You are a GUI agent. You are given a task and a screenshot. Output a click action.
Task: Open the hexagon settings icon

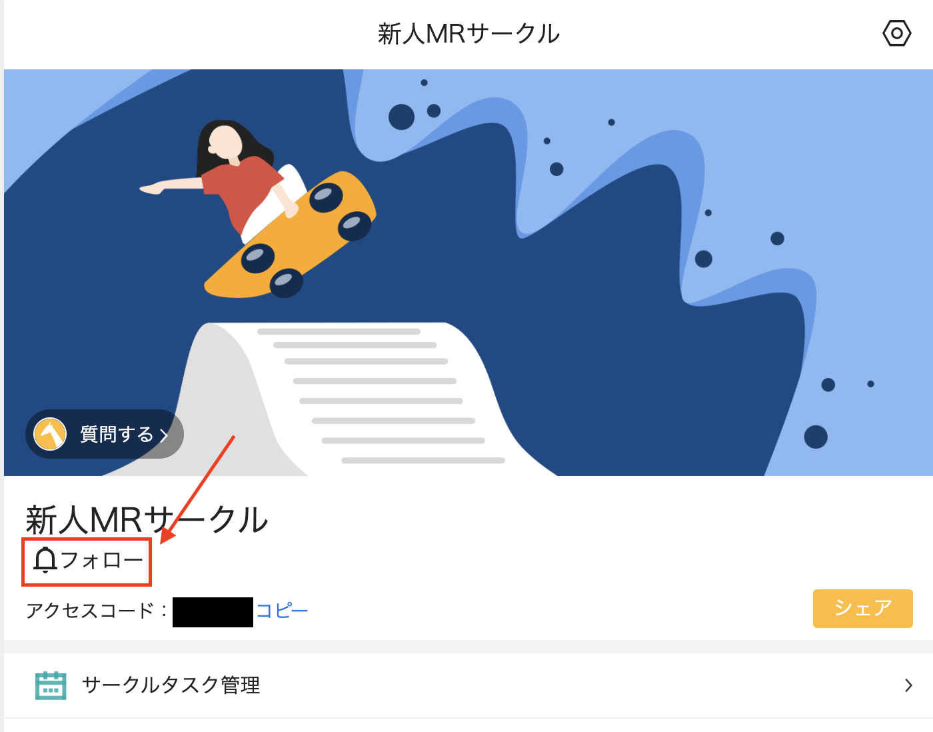click(896, 33)
